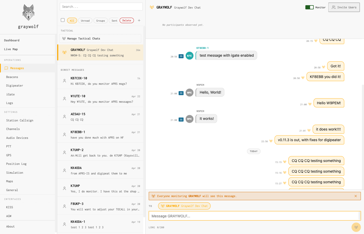Toggle the Monitor switch off

point(309,7)
